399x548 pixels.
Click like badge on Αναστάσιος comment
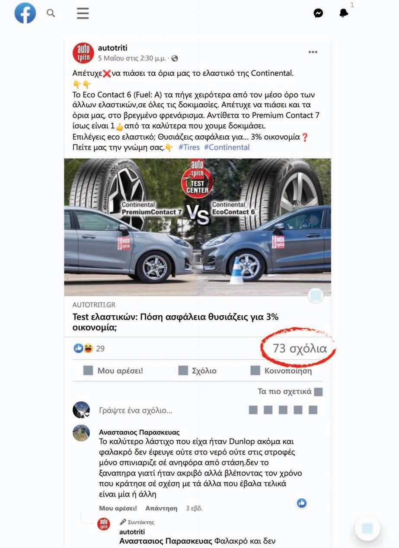(x=302, y=503)
